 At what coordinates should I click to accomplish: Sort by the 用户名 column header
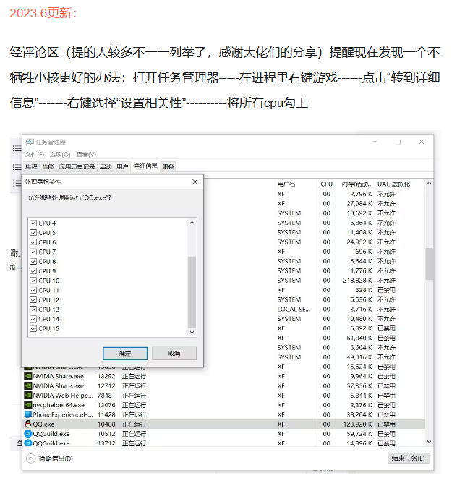286,184
